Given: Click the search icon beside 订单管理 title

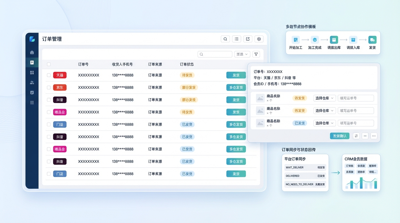Looking at the screenshot, I should (x=225, y=39).
